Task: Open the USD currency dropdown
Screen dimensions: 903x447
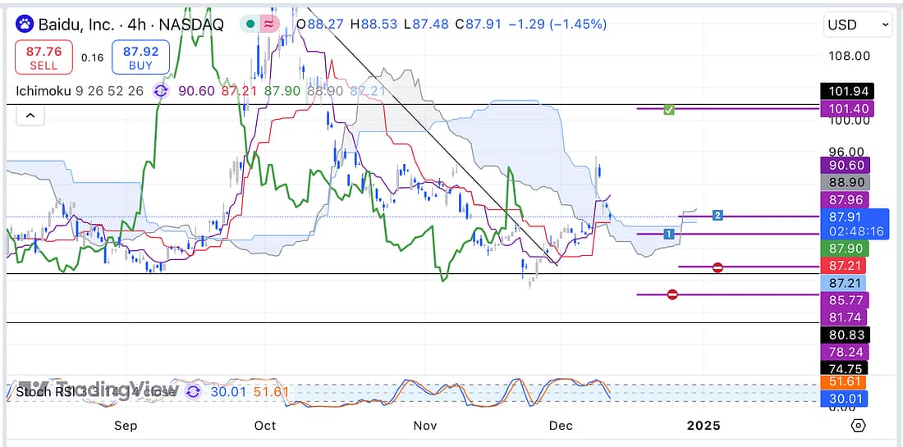Action: click(x=858, y=25)
